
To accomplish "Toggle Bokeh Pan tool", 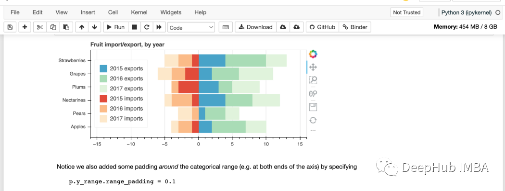I will tap(313, 67).
